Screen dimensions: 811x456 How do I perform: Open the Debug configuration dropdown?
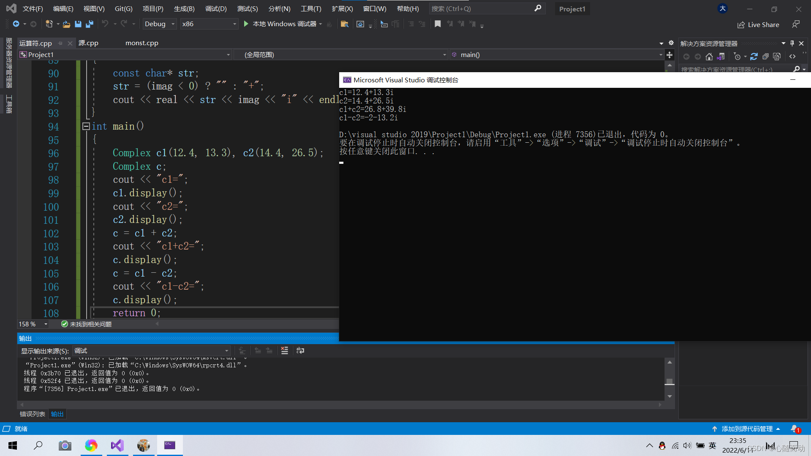[x=159, y=24]
